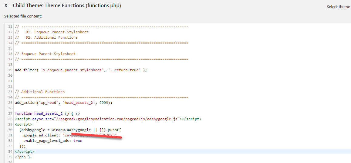Viewport: 351px width, 163px height.
Task: Click '// Additional Functions' comment on line 23
Action: 39,92
